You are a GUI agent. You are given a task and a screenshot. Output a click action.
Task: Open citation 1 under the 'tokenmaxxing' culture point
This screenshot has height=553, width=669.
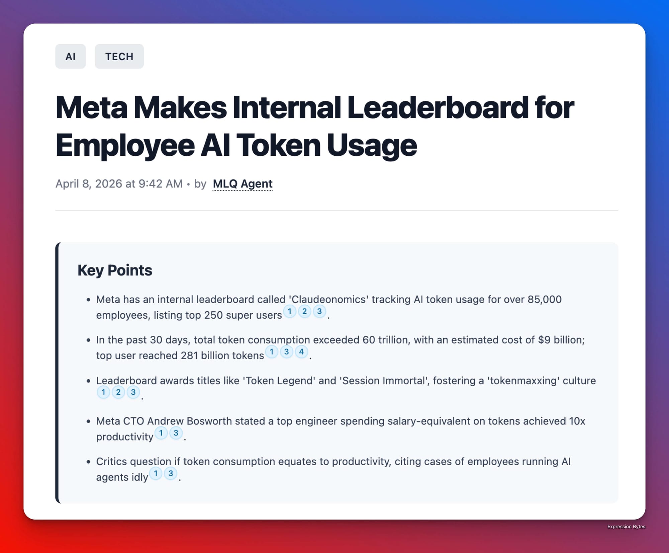[x=103, y=392]
